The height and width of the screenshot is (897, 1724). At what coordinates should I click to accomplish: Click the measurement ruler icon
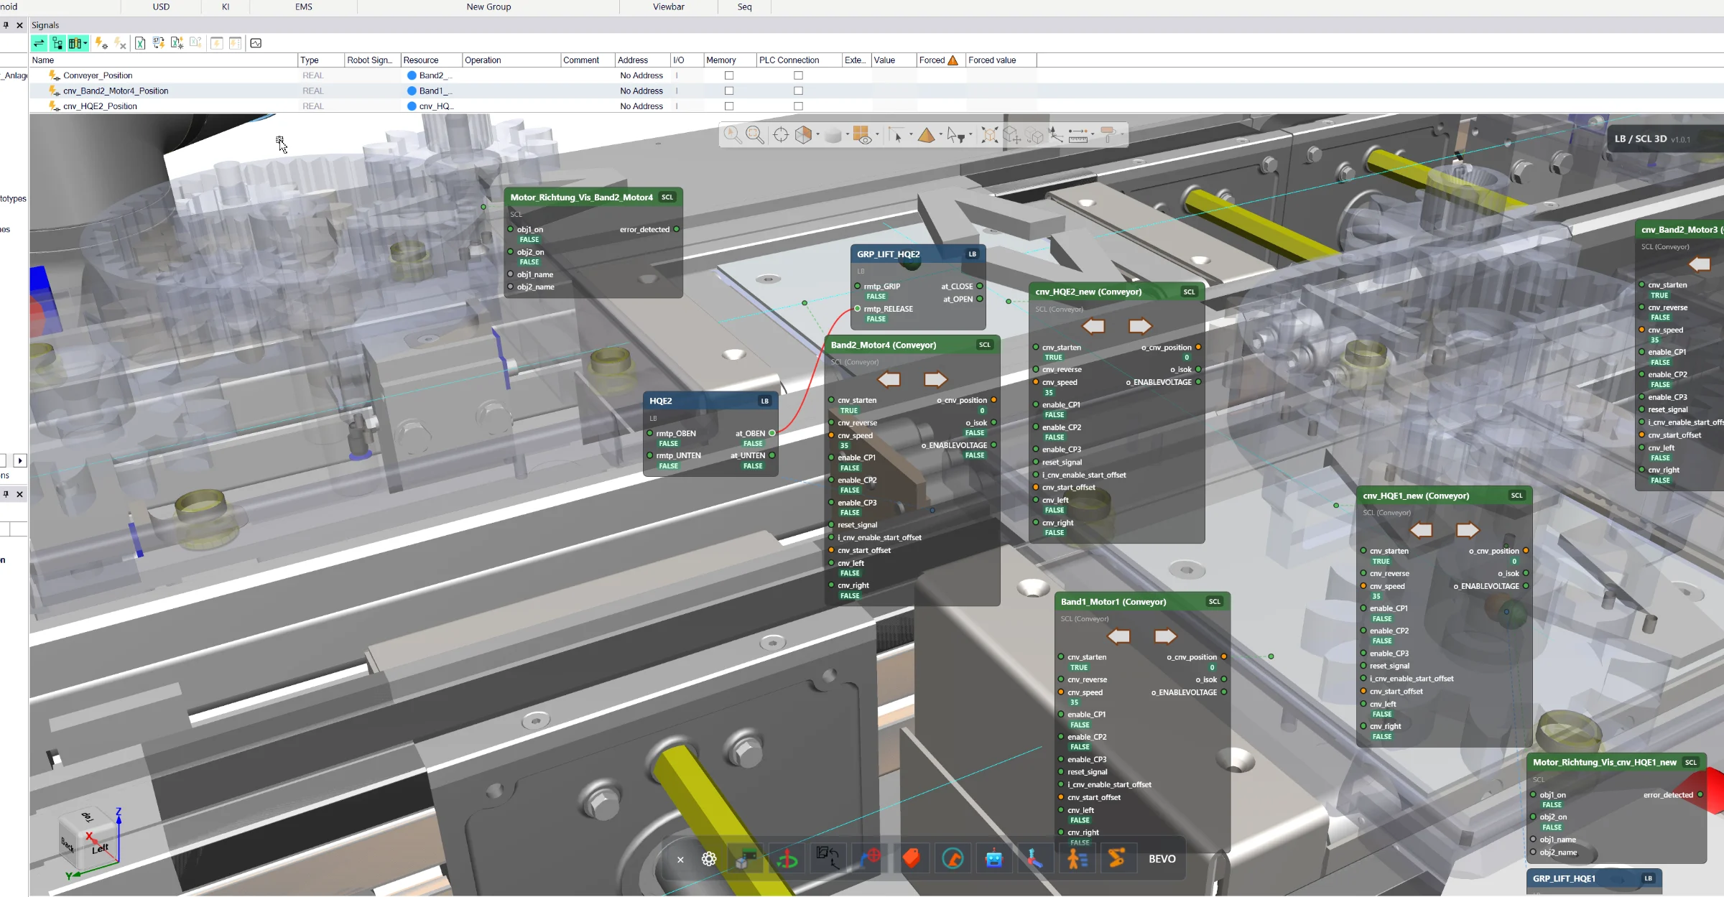[1077, 134]
